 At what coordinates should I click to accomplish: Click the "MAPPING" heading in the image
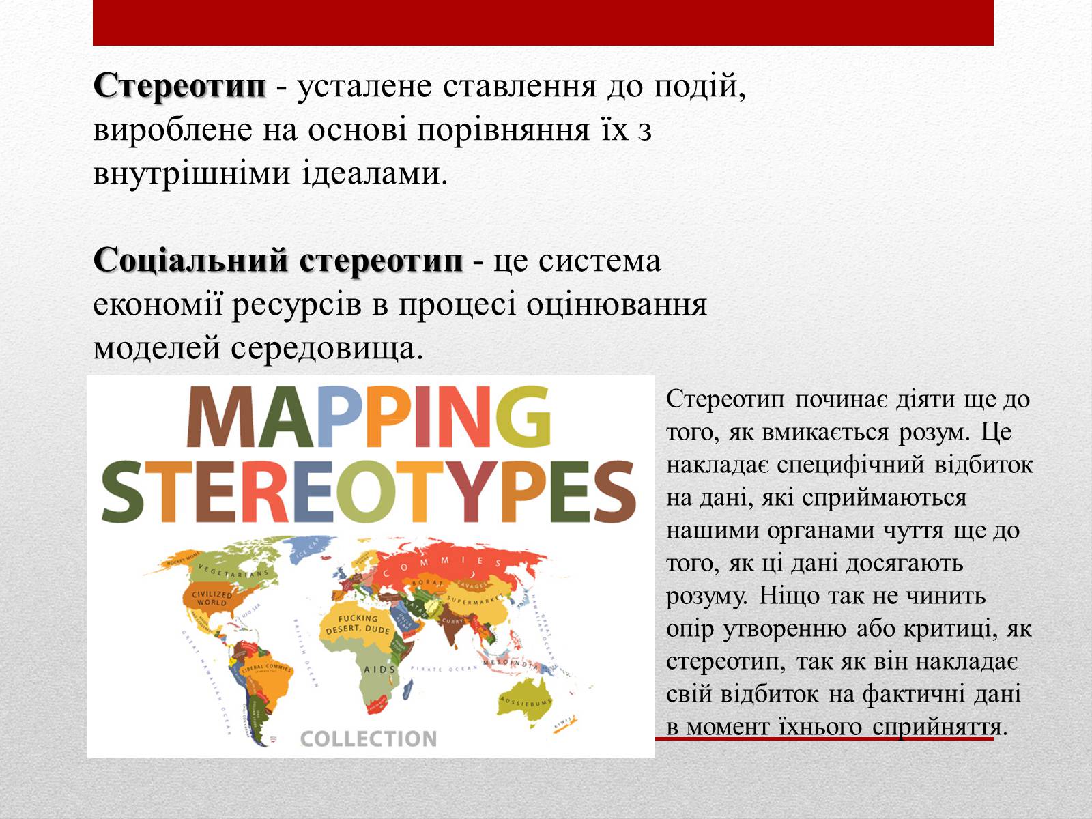coord(369,417)
